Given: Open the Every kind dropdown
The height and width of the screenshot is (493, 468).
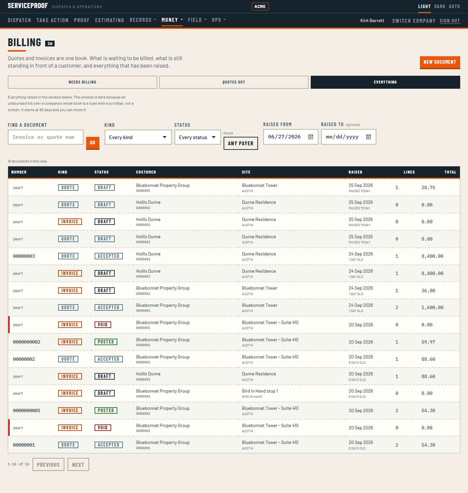Looking at the screenshot, I should [x=138, y=137].
